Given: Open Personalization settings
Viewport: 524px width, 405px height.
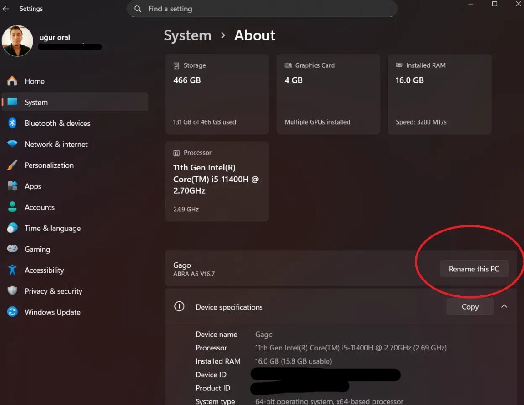Looking at the screenshot, I should 49,165.
